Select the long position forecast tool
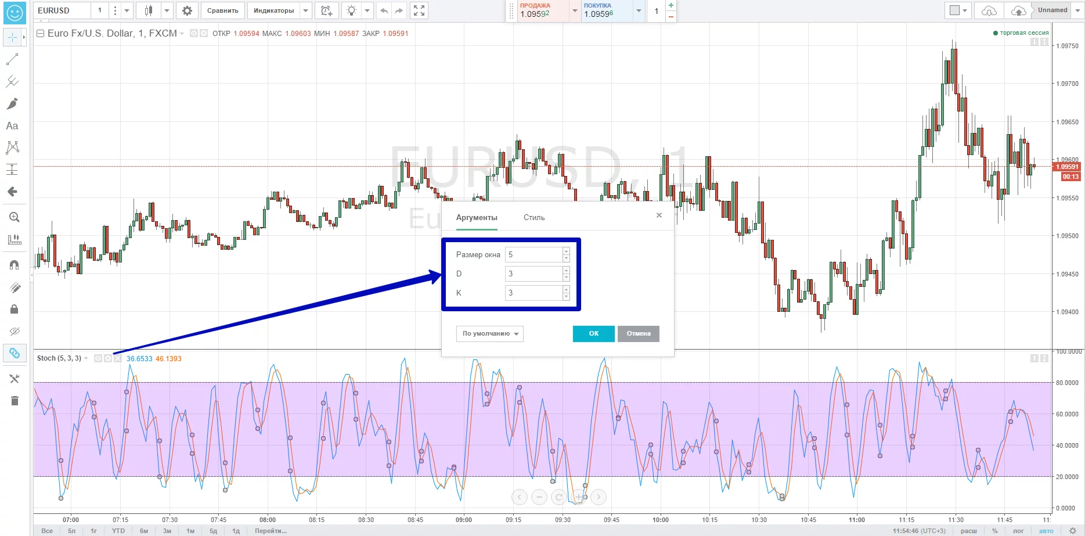Image resolution: width=1085 pixels, height=536 pixels. pos(12,170)
